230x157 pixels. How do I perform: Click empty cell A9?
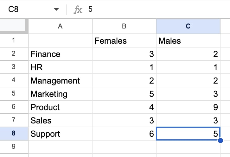pyautogui.click(x=60, y=147)
